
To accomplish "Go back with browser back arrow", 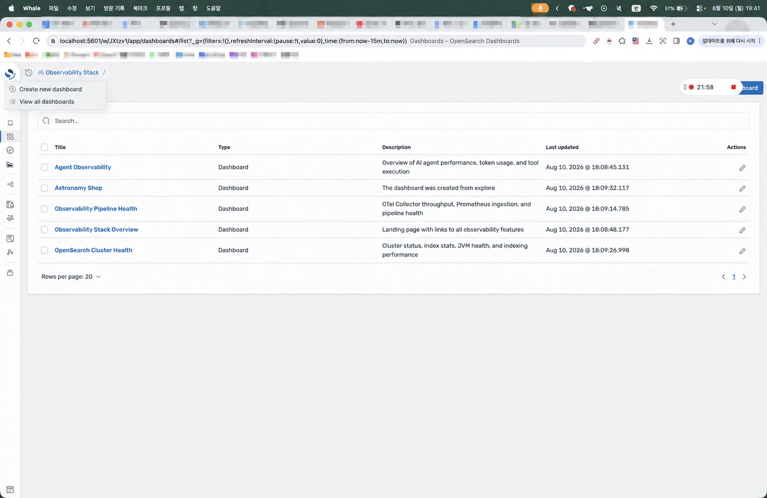I will (x=9, y=41).
